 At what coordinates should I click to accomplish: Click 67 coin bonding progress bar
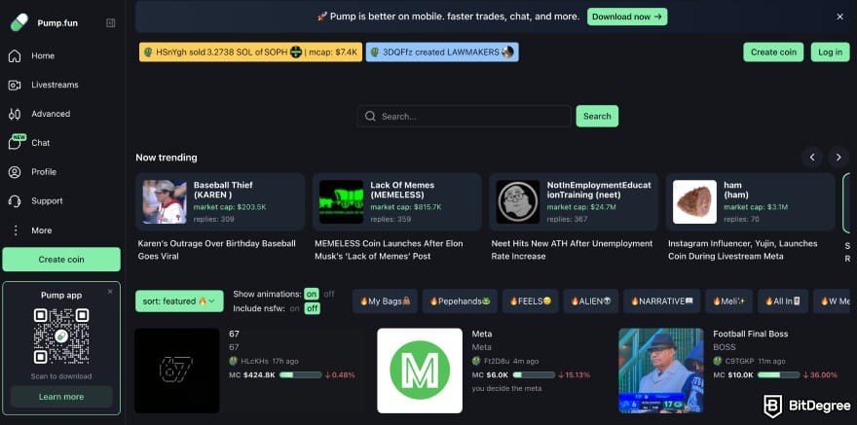pos(300,374)
